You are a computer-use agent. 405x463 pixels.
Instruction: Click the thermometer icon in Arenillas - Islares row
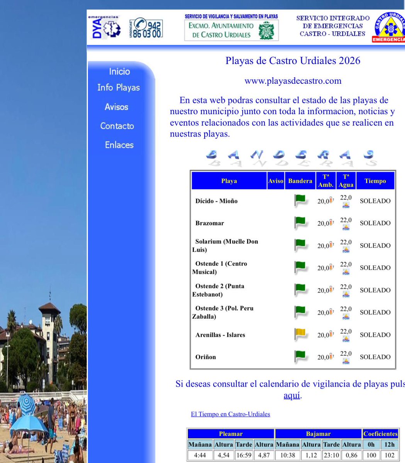click(331, 335)
